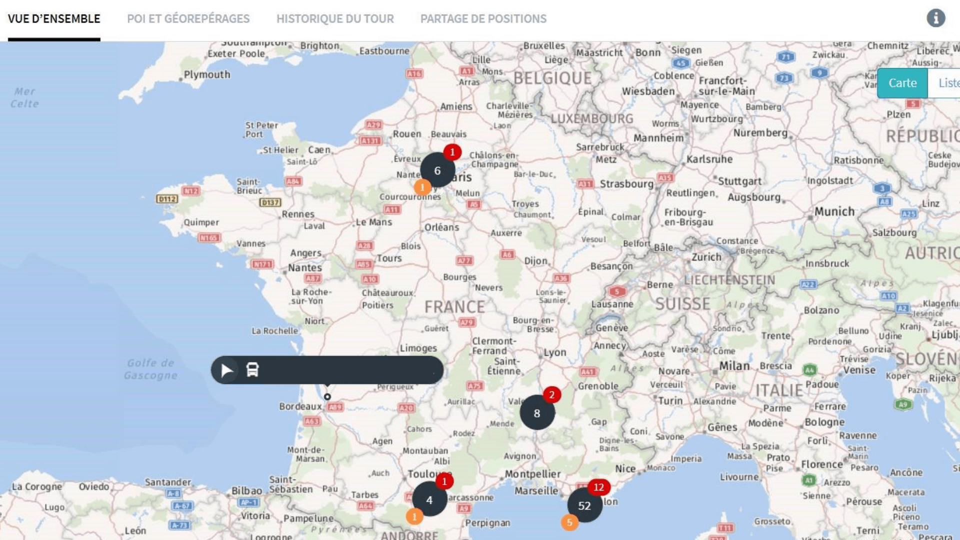The image size is (960, 540).
Task: Click orange badge 1 below Toulouse cluster
Action: pos(414,516)
